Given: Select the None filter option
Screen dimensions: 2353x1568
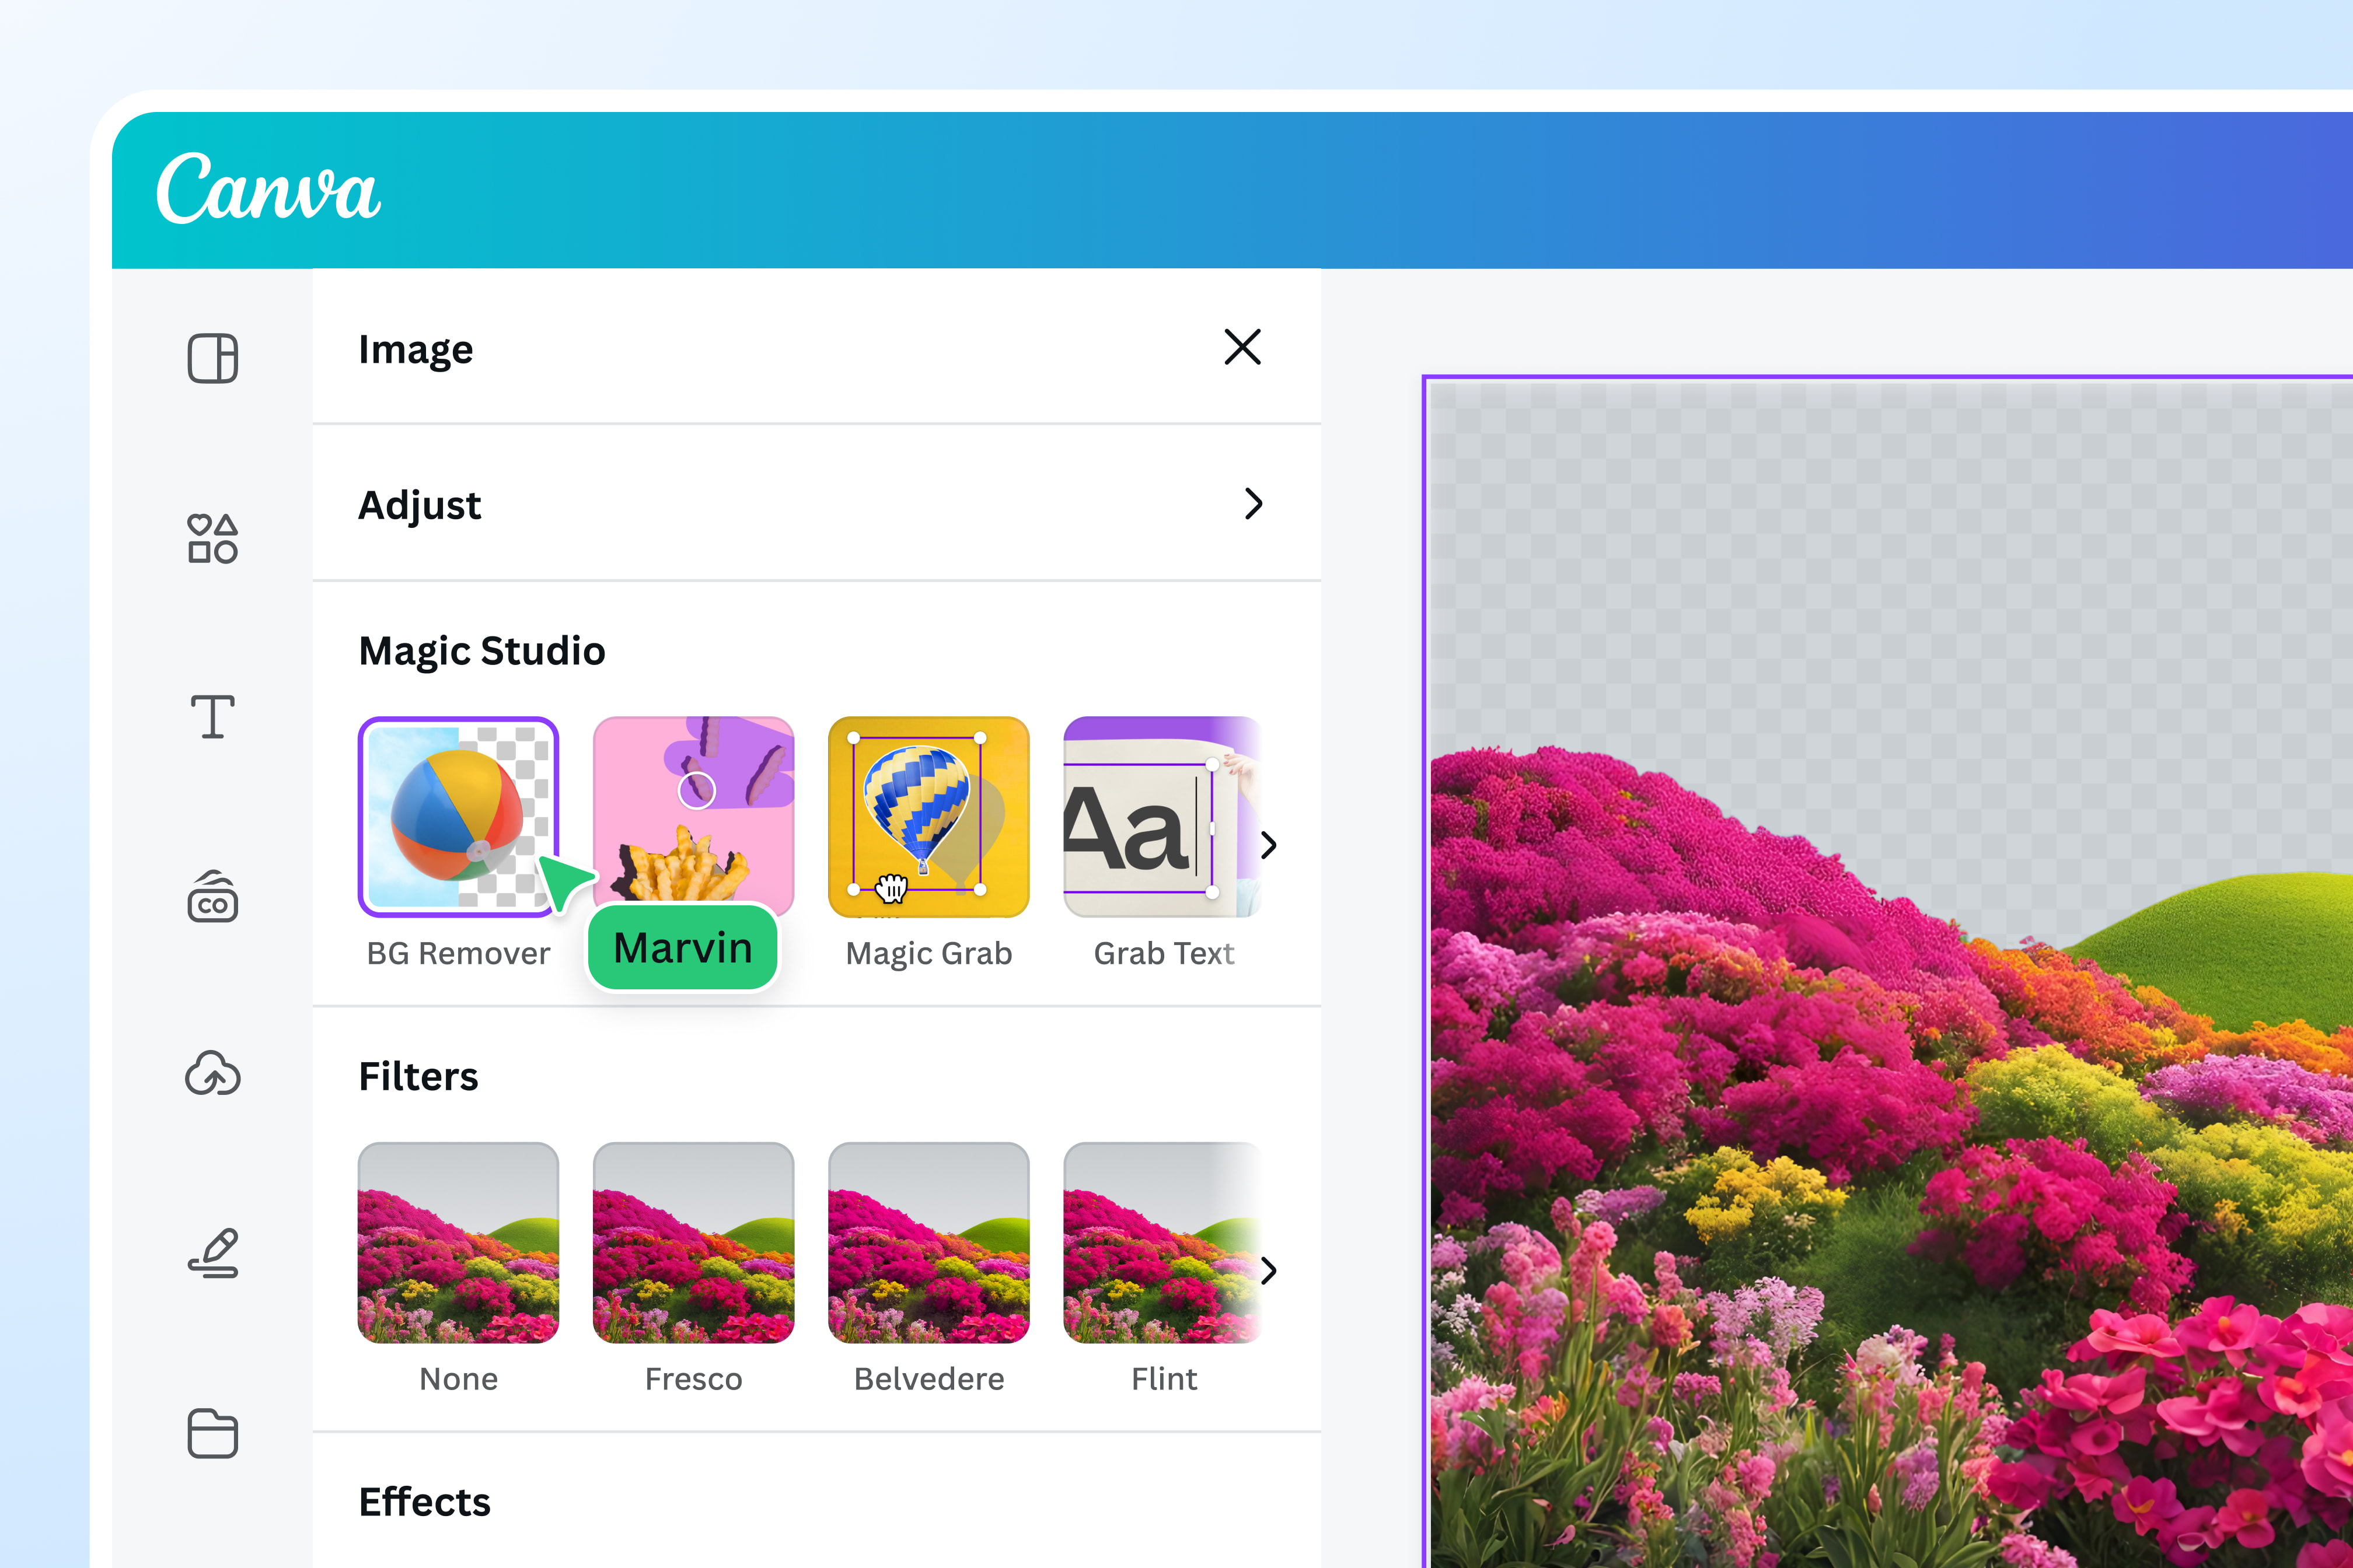Looking at the screenshot, I should [x=458, y=1243].
